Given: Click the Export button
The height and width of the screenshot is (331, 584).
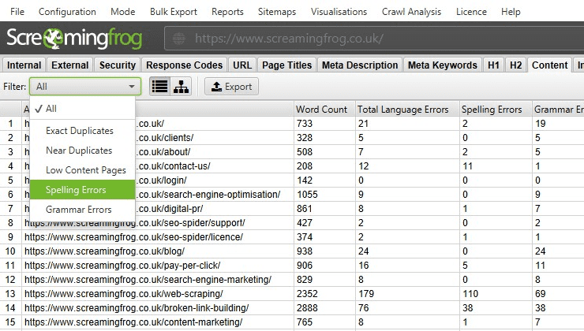Looking at the screenshot, I should (x=231, y=87).
